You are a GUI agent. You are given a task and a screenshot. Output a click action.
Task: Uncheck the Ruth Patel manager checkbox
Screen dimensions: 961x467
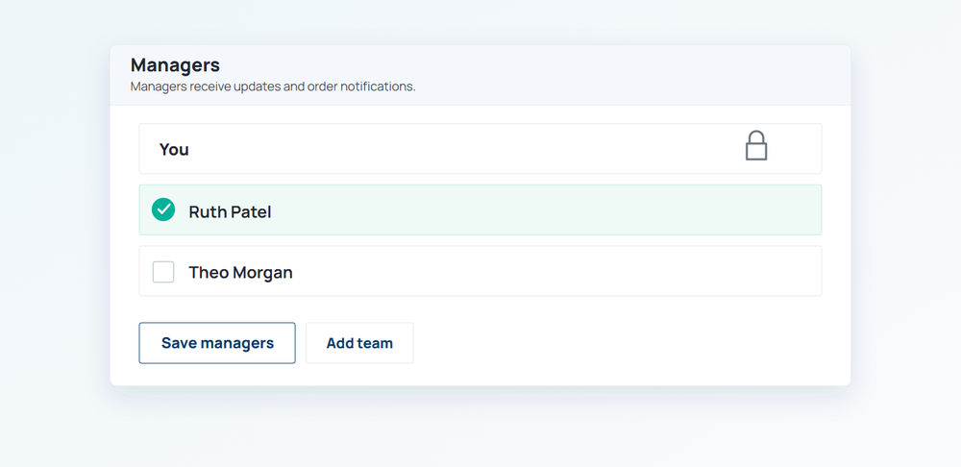(x=163, y=209)
